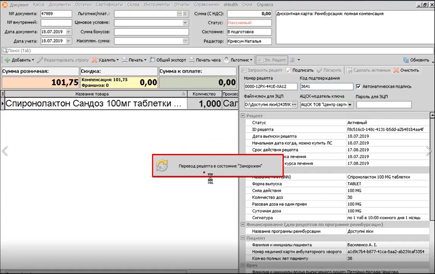Browse for the ЭЦП key file with ellipsis button
The width and height of the screenshot is (435, 274).
tap(294, 105)
